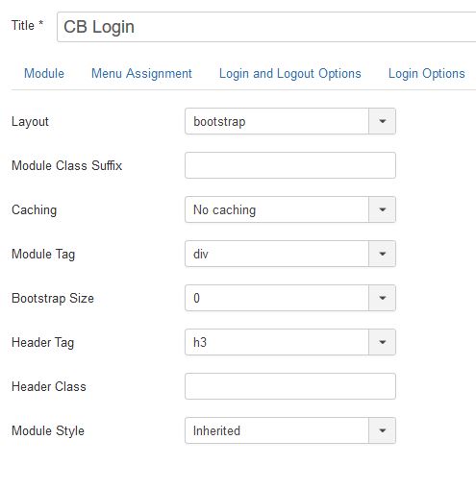Expand the Header Tag dropdown showing h3

tap(290, 342)
